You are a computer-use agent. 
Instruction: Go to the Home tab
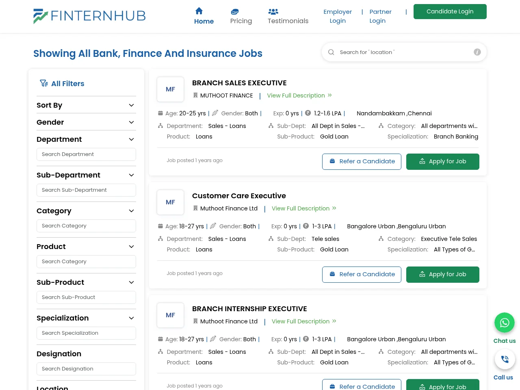pyautogui.click(x=204, y=16)
